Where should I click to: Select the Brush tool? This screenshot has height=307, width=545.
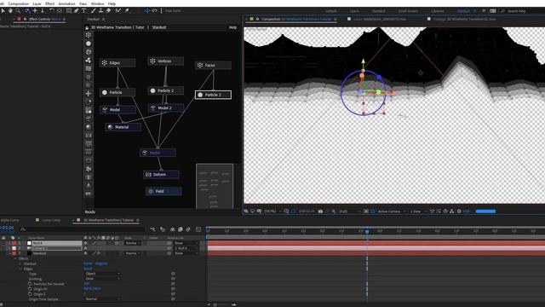[93, 11]
